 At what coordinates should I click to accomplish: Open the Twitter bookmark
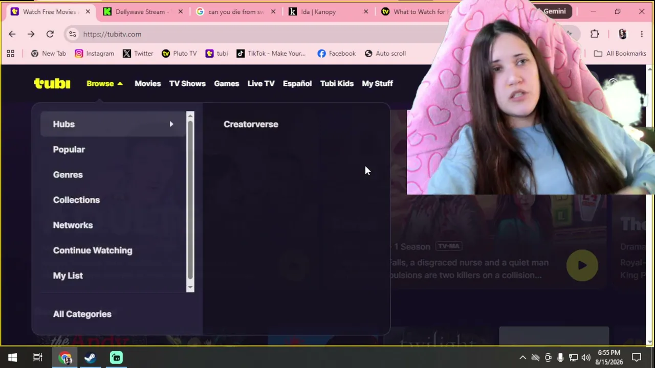(x=138, y=53)
